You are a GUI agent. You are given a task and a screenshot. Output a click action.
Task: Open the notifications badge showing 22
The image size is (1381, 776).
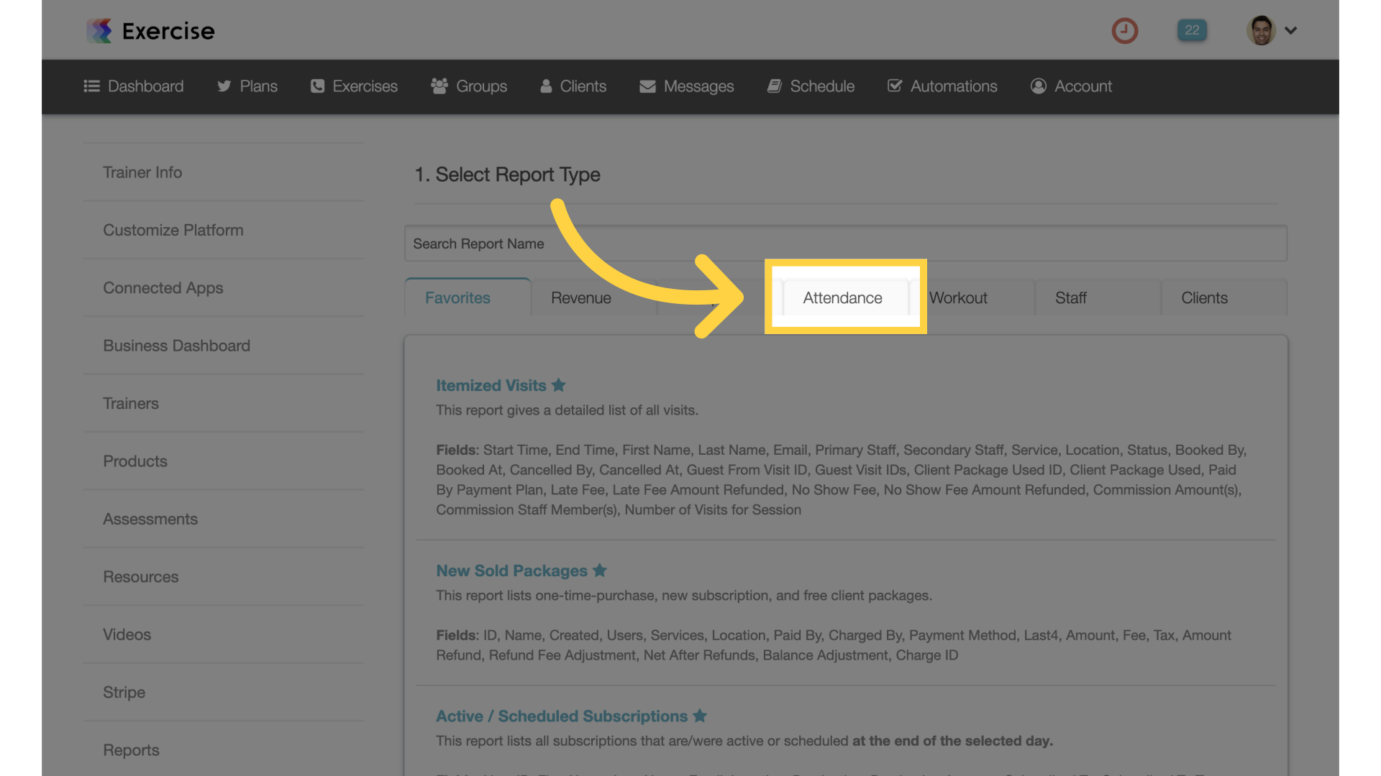(1192, 30)
